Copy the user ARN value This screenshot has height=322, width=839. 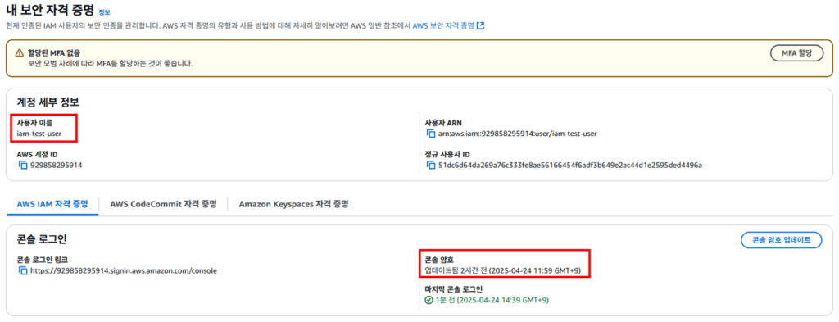click(431, 134)
